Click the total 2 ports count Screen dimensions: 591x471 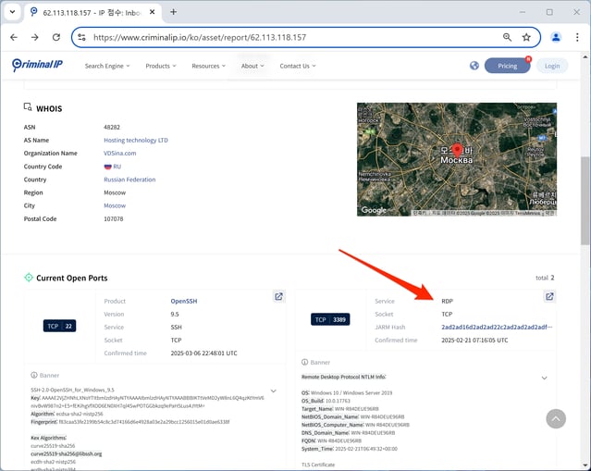[545, 278]
